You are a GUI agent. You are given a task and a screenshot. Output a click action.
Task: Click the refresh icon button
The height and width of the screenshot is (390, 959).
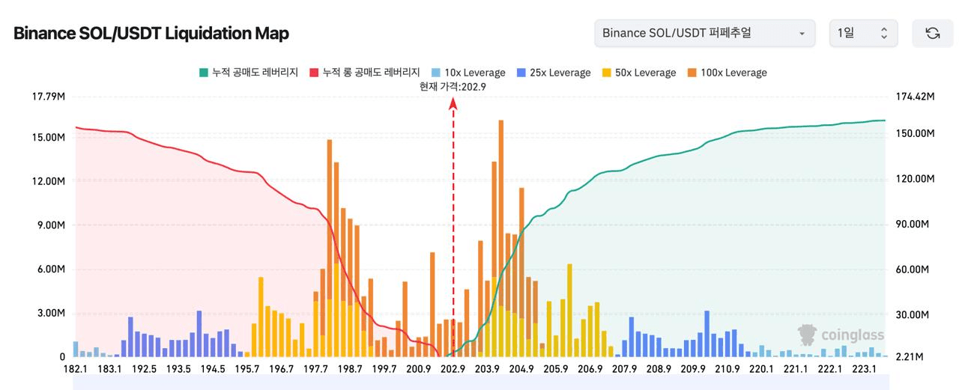[x=932, y=33]
